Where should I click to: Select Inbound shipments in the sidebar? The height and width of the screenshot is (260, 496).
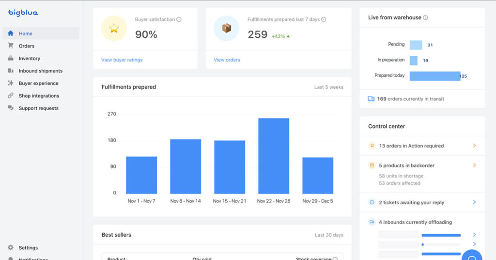click(40, 71)
